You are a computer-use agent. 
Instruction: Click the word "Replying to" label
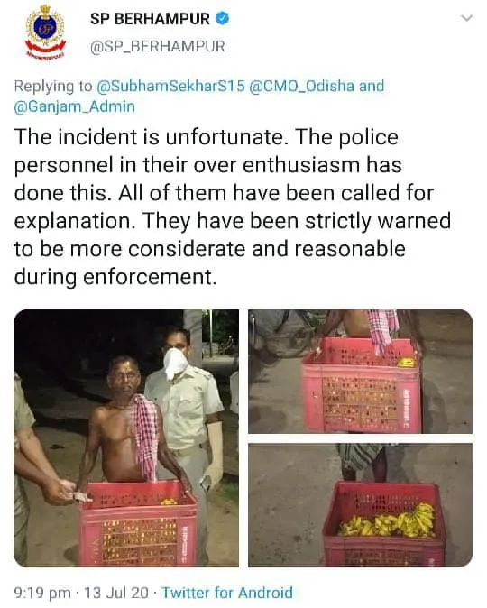pyautogui.click(x=53, y=86)
